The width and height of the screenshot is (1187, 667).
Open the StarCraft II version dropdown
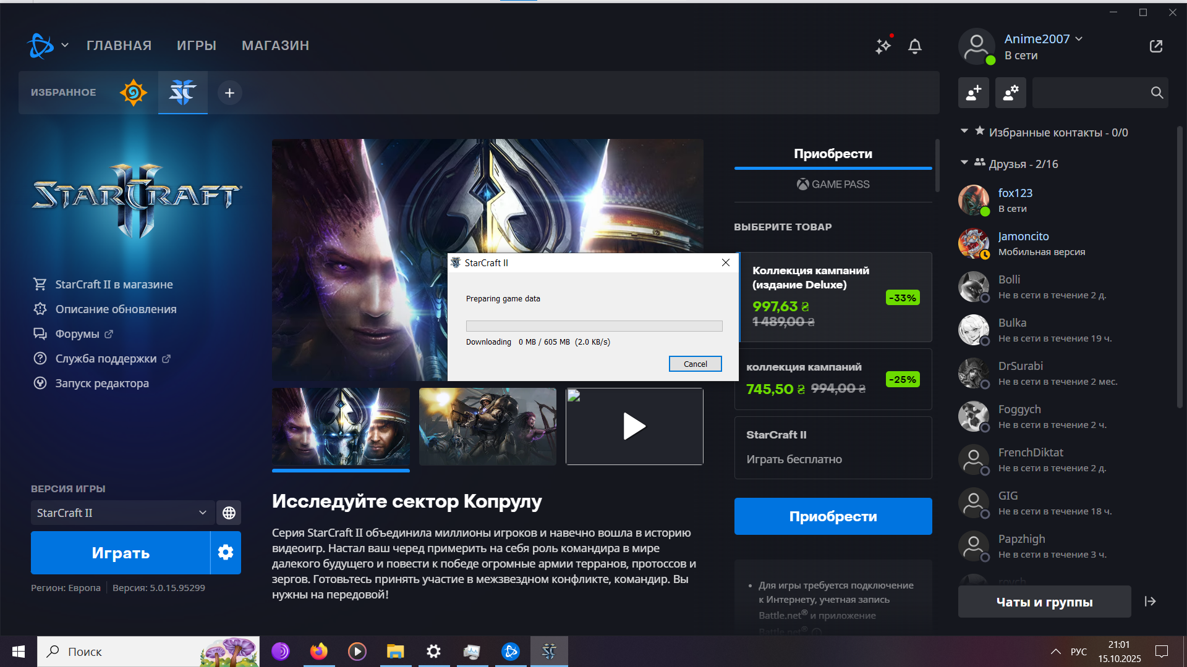click(x=122, y=513)
